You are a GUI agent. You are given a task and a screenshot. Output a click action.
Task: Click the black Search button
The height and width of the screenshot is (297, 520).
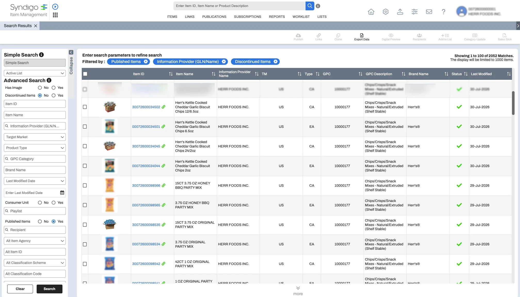(49, 289)
